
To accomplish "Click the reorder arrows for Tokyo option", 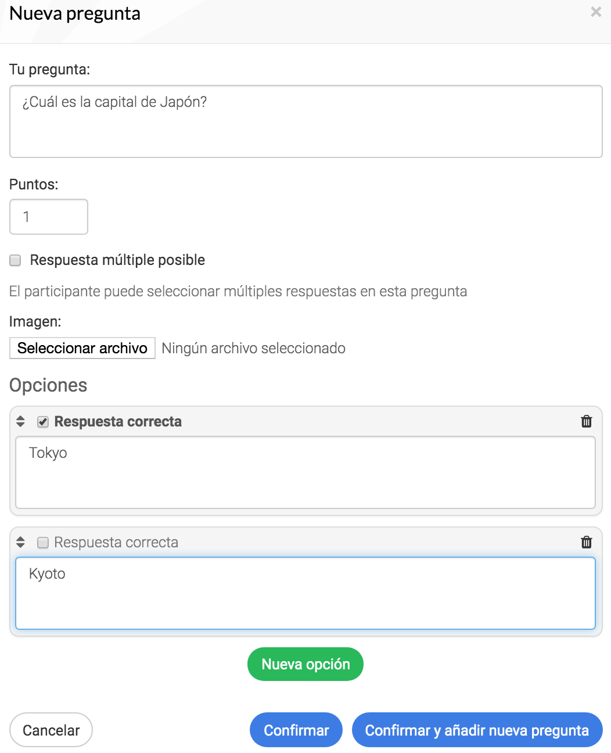I will pos(20,421).
